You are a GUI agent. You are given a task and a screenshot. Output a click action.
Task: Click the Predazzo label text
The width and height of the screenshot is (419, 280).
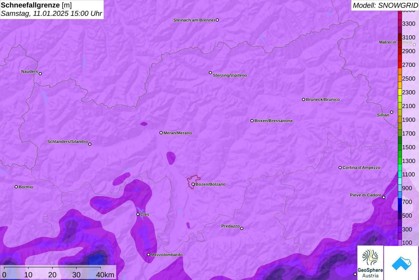[x=230, y=226]
